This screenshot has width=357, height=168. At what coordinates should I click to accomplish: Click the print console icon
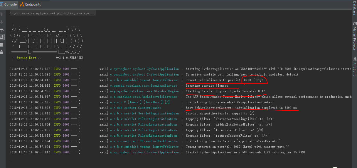point(1,45)
